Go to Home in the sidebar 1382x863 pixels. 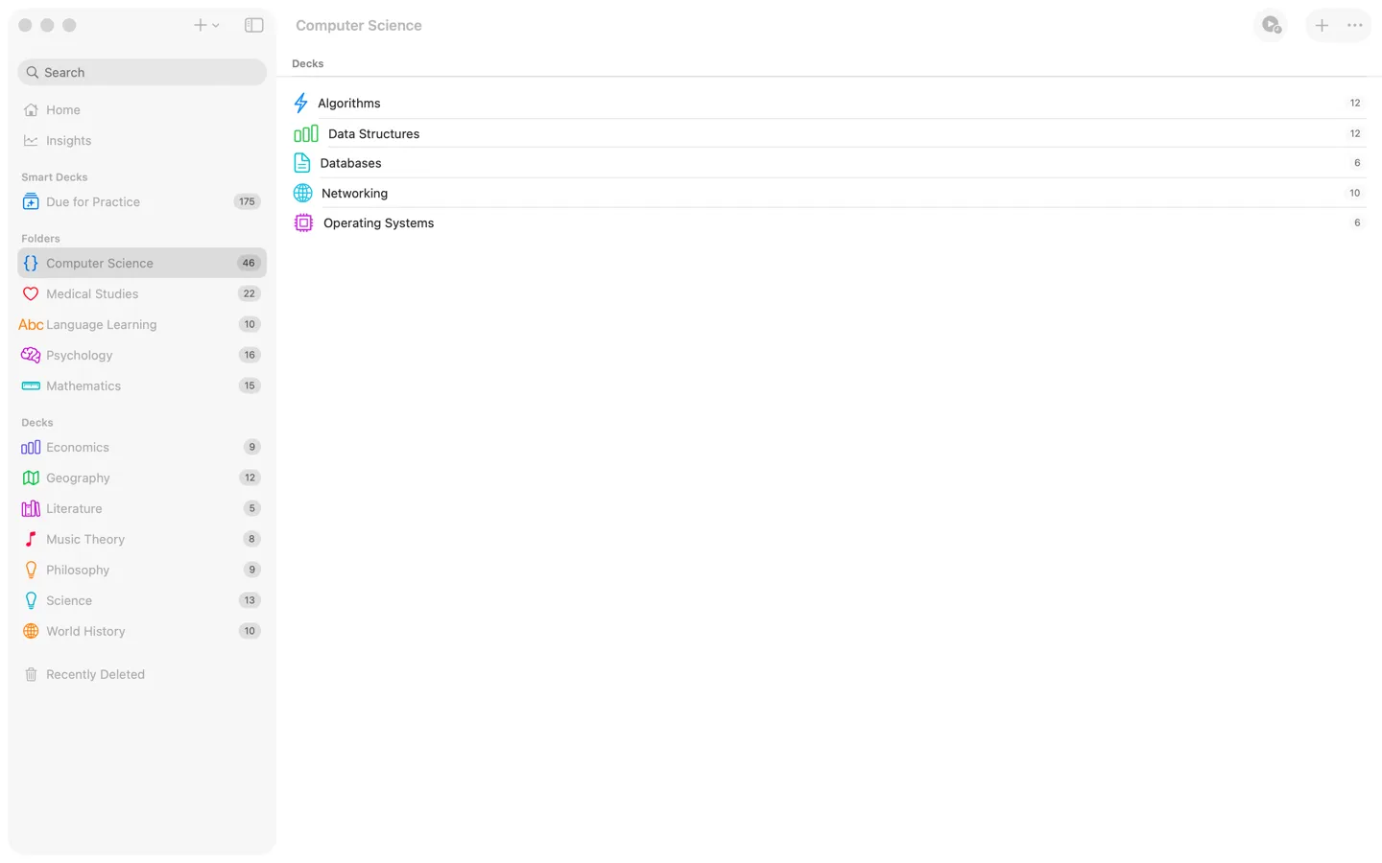click(x=142, y=109)
